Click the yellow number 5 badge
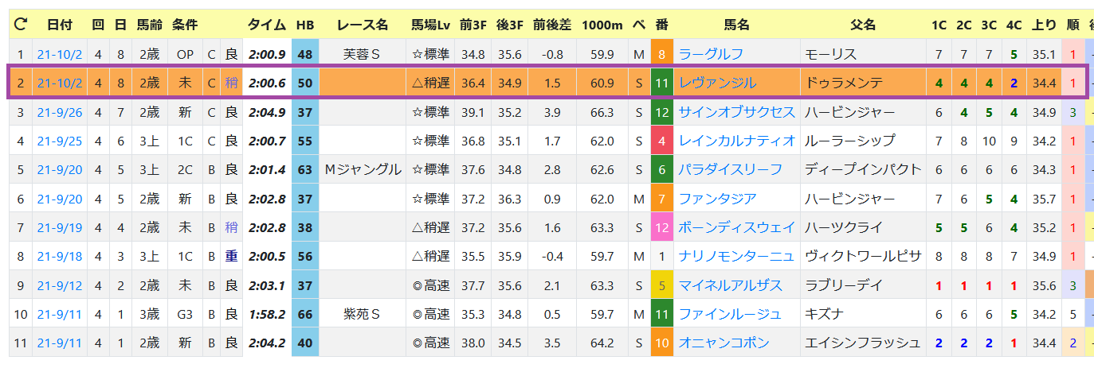The width and height of the screenshot is (1094, 368). (662, 285)
